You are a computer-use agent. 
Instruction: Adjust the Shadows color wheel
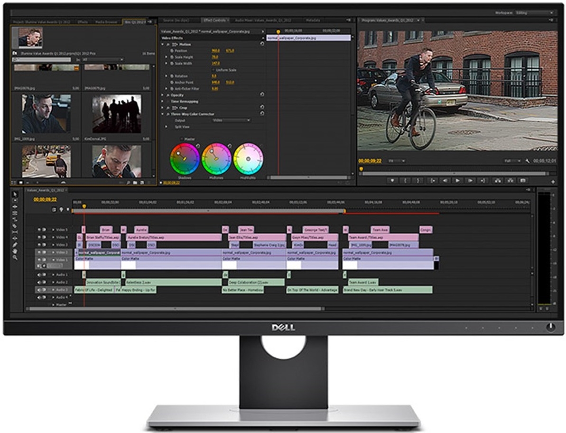click(x=185, y=159)
